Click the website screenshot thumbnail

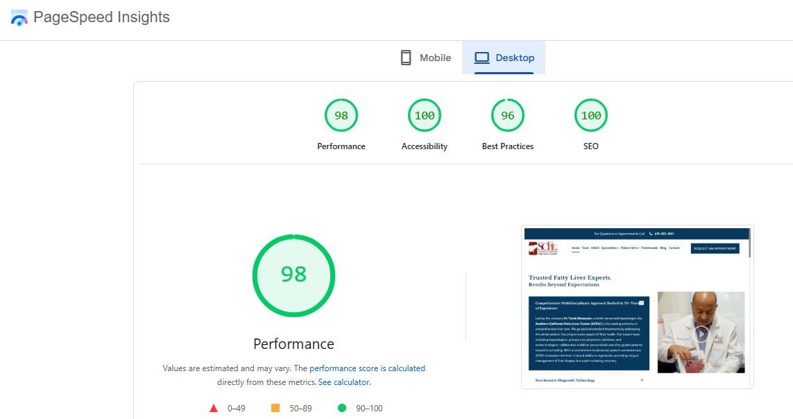click(x=637, y=307)
